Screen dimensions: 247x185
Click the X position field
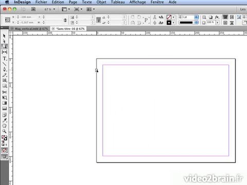[x=27, y=17]
